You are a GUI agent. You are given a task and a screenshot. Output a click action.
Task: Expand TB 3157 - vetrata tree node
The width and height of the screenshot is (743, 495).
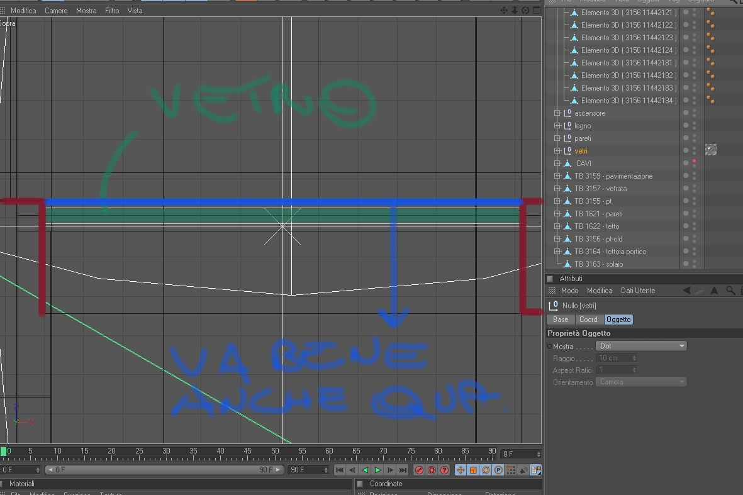[x=557, y=189]
